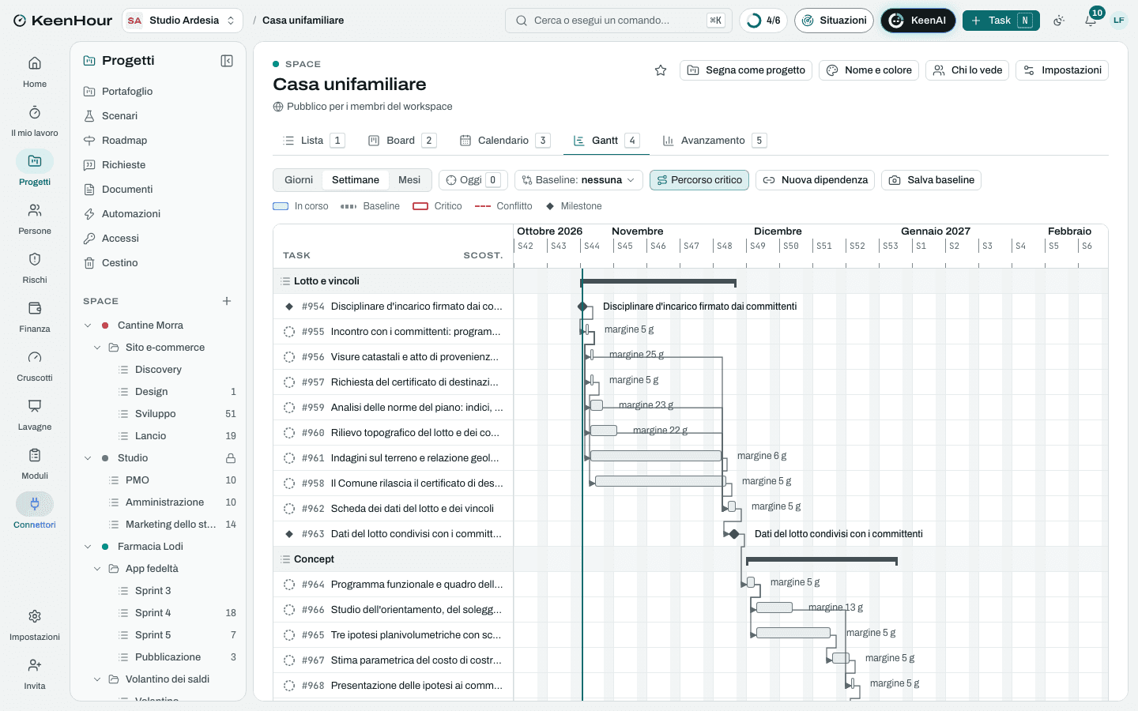Toggle Percorso critico highlighting

[699, 180]
